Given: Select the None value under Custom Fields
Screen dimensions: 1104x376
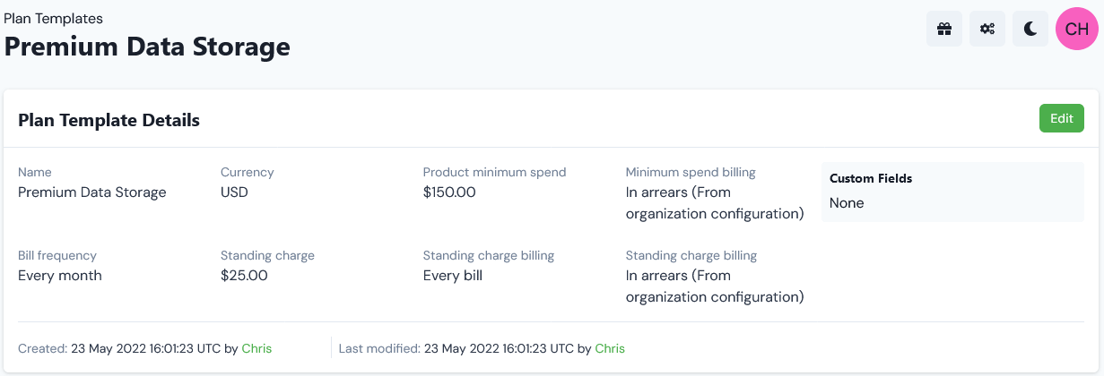Looking at the screenshot, I should pyautogui.click(x=847, y=202).
